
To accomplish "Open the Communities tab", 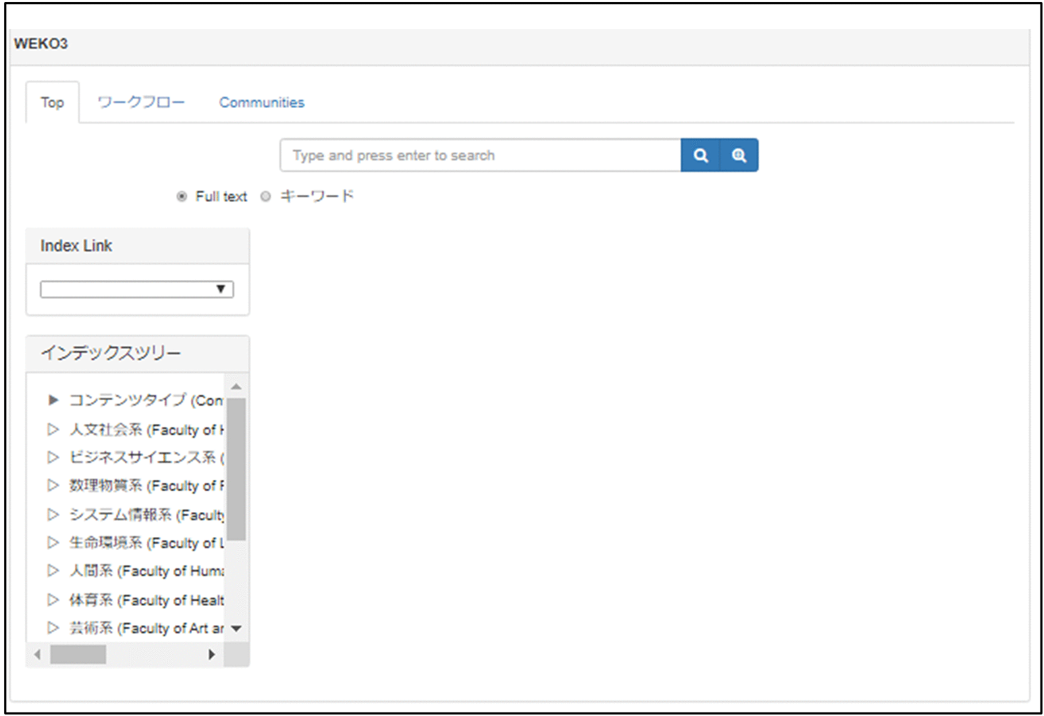I will 261,103.
